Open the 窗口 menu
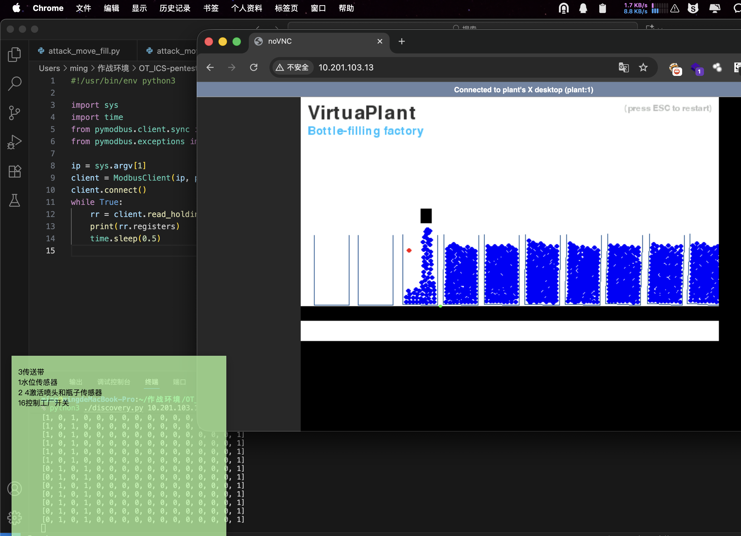Screen dimensions: 741x536 (x=318, y=8)
